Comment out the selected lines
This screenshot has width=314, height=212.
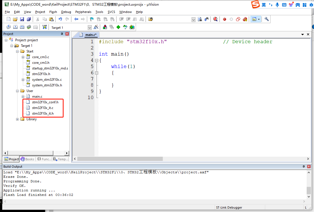pos(135,19)
